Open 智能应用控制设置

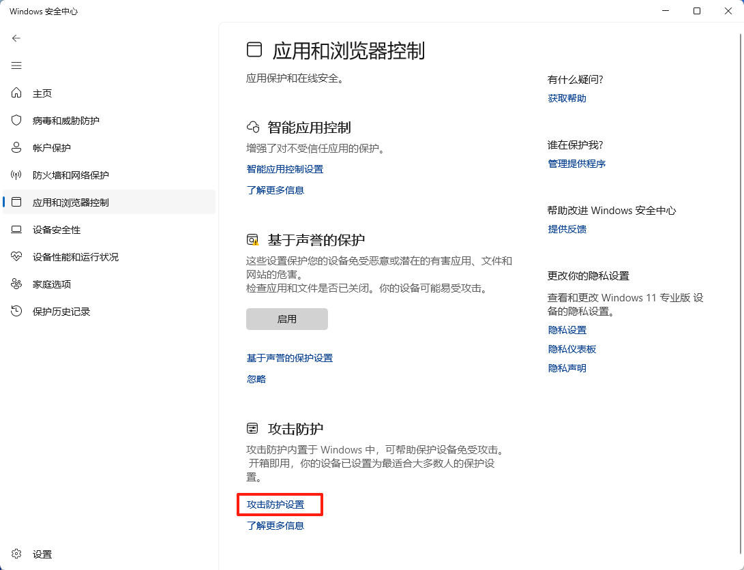coord(284,168)
